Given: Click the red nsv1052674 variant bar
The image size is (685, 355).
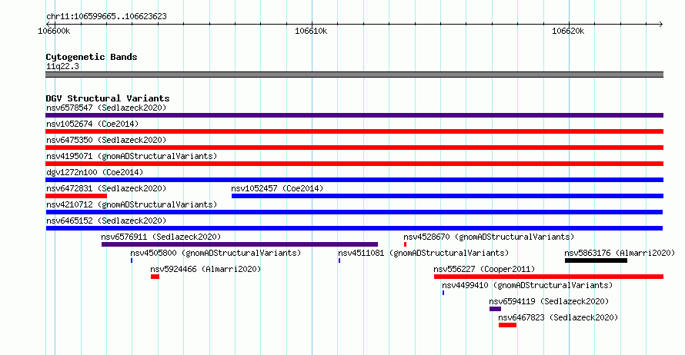Looking at the screenshot, I should click(354, 131).
